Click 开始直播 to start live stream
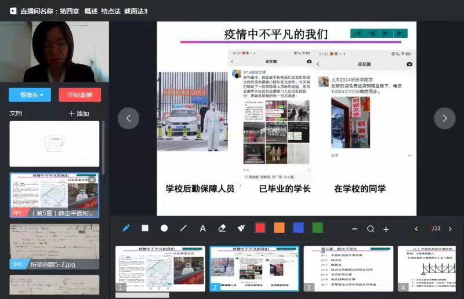The height and width of the screenshot is (299, 464). coord(79,94)
